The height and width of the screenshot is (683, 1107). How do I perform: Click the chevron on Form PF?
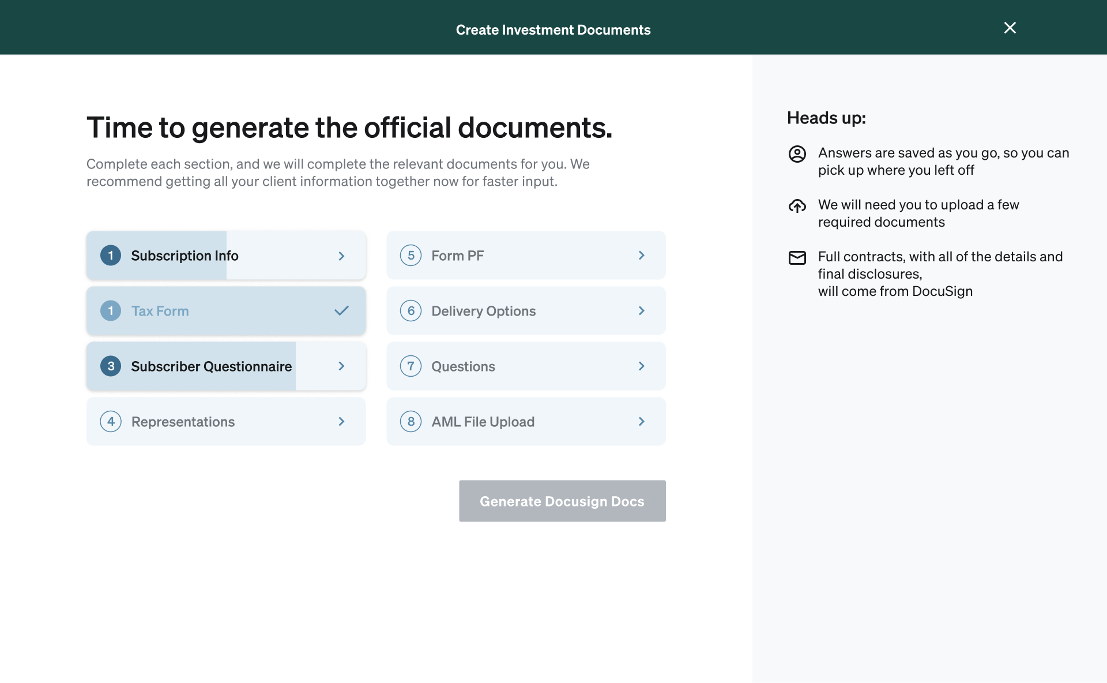click(x=641, y=256)
